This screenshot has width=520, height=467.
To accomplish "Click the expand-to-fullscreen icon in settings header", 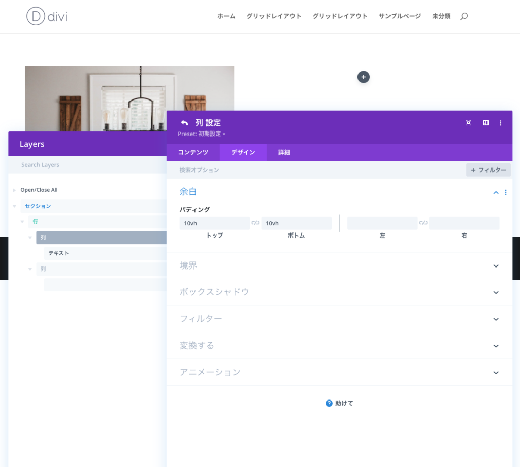I will coord(468,123).
